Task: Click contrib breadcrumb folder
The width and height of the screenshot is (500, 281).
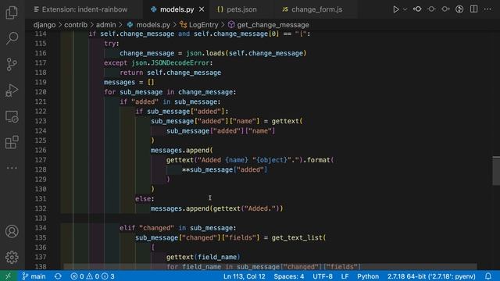Action: [76, 25]
